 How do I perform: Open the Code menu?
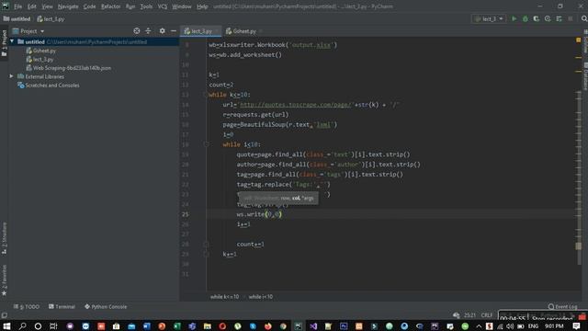(90, 6)
